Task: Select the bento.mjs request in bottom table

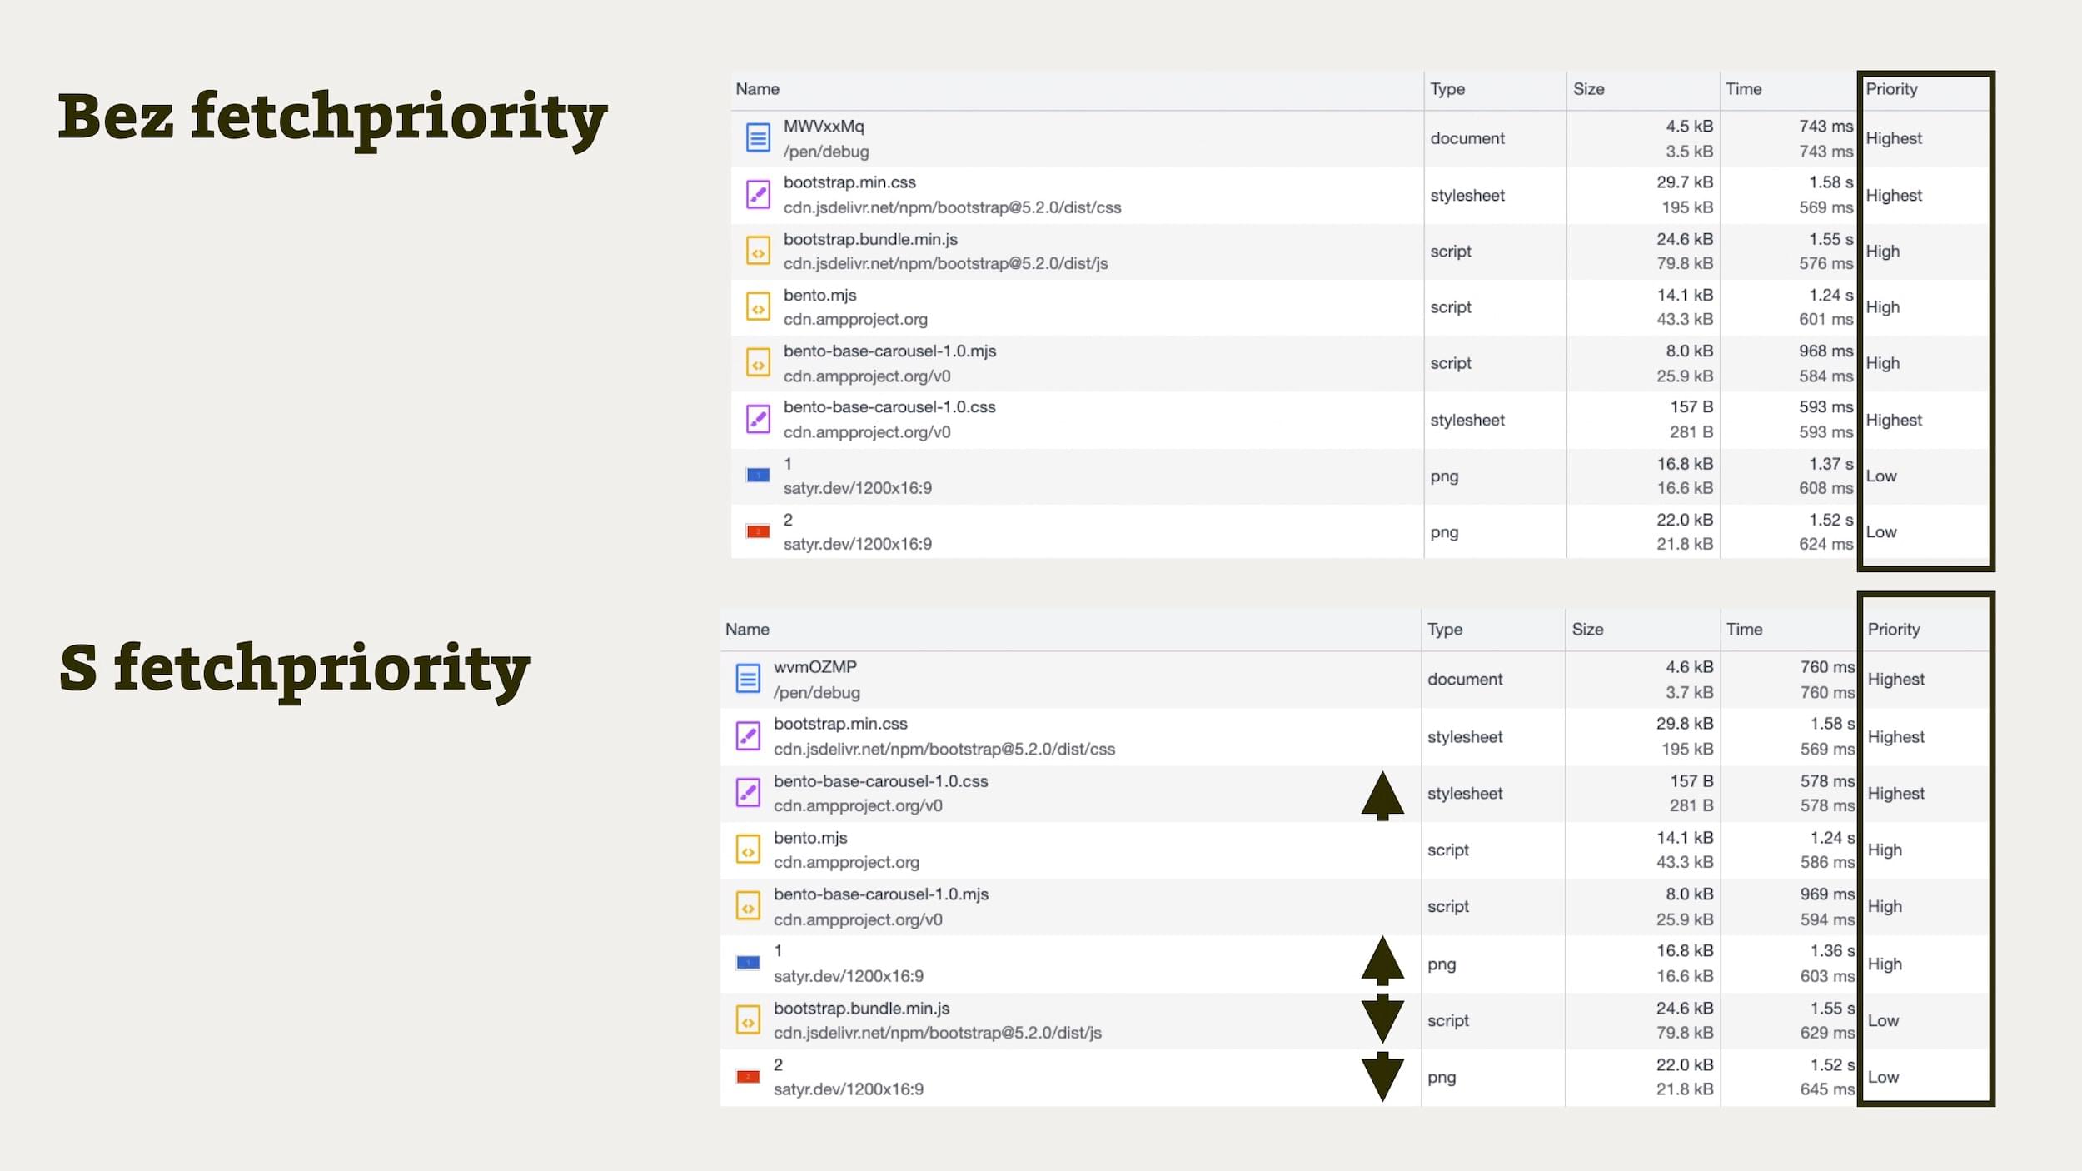Action: pos(809,838)
